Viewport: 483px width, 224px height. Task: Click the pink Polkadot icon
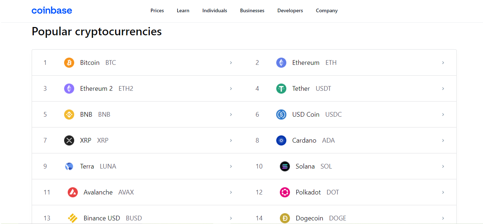click(285, 192)
